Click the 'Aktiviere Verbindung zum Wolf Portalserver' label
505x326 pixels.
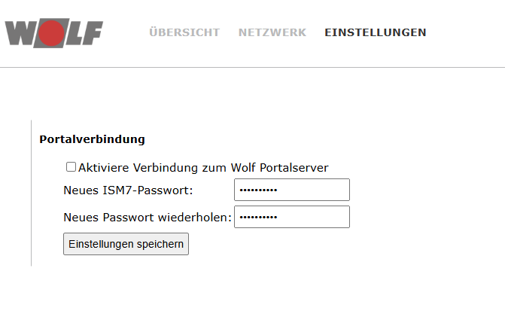[203, 167]
